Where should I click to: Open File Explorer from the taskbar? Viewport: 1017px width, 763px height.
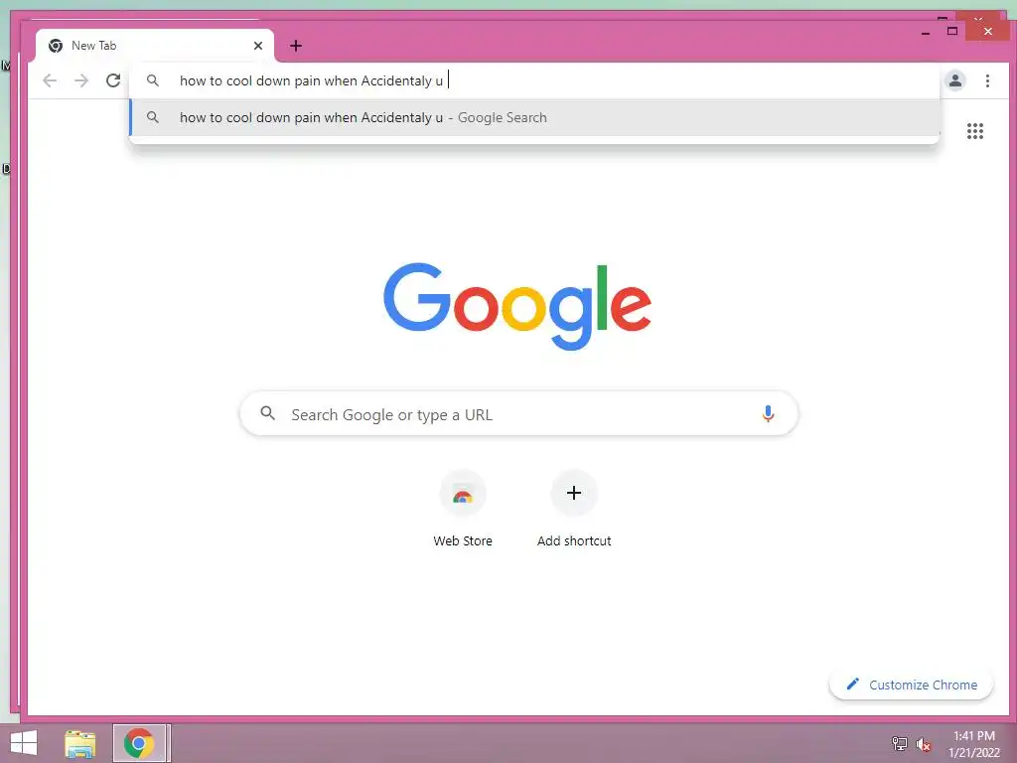click(79, 743)
